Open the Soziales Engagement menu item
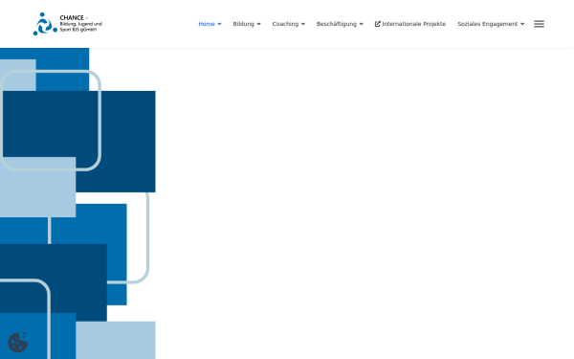Screen dimensions: 574x359 tap(491, 24)
